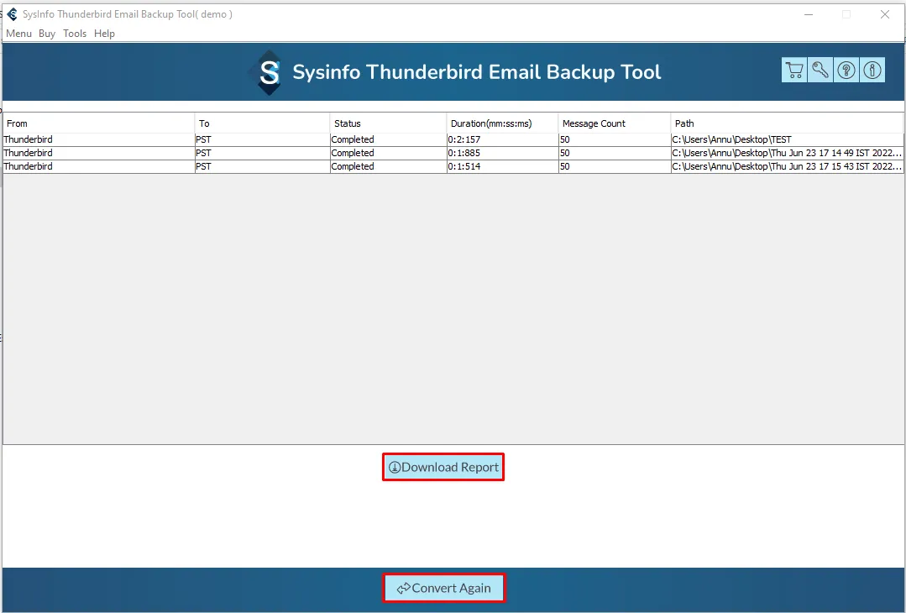The height and width of the screenshot is (613, 906).
Task: Select the row with path Desktop\TEST
Action: [x=453, y=139]
